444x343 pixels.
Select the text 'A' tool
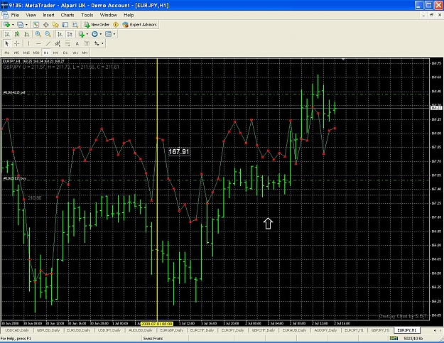point(77,43)
